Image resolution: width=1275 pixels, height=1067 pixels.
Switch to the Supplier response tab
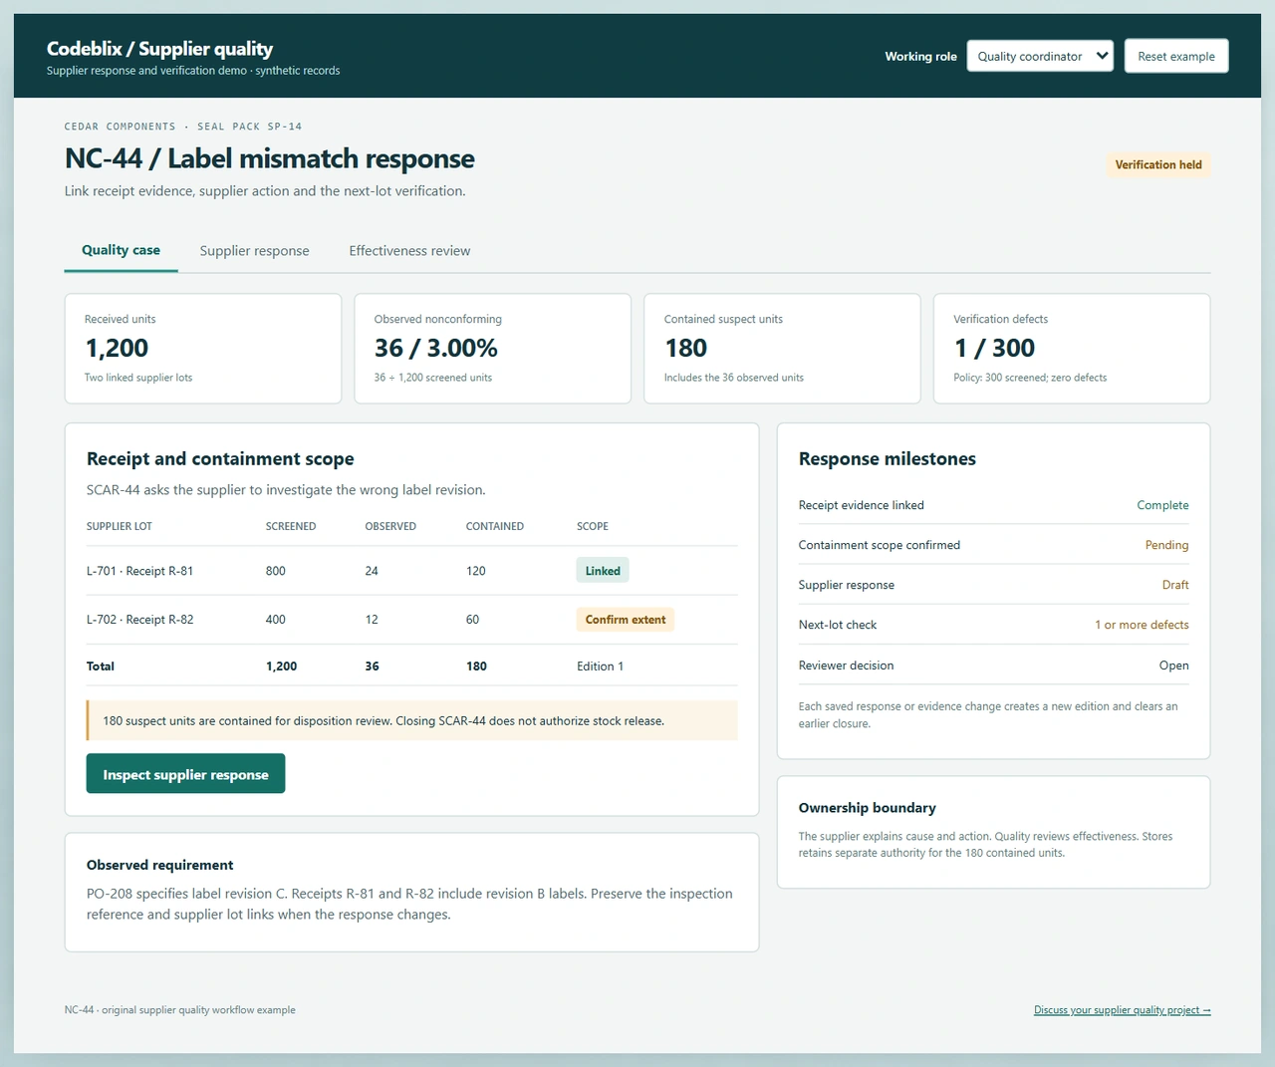[254, 251]
